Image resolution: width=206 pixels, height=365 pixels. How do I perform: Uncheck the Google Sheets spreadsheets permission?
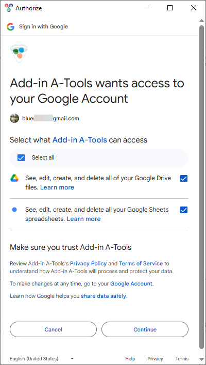184,210
